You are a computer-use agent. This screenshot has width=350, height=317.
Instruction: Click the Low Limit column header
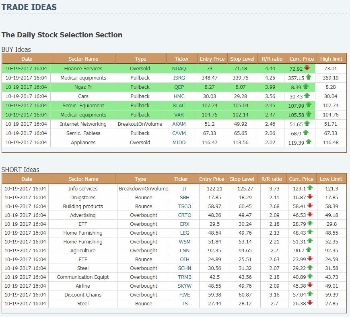click(331, 179)
